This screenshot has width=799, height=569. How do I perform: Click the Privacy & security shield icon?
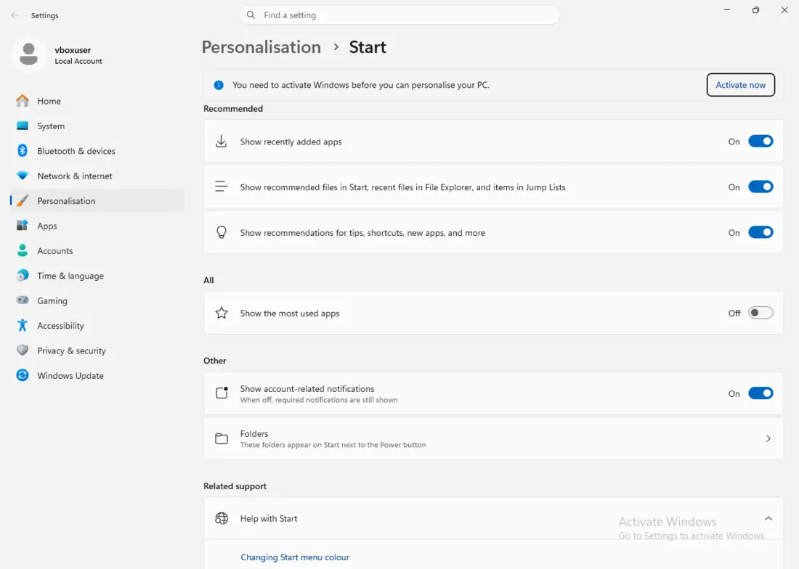point(23,350)
